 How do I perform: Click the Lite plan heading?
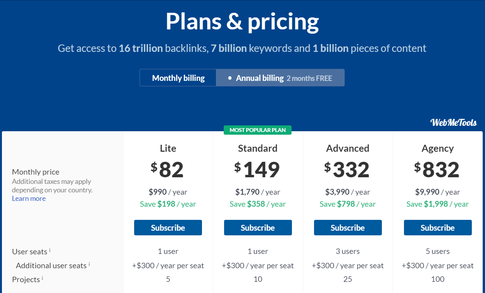click(168, 148)
